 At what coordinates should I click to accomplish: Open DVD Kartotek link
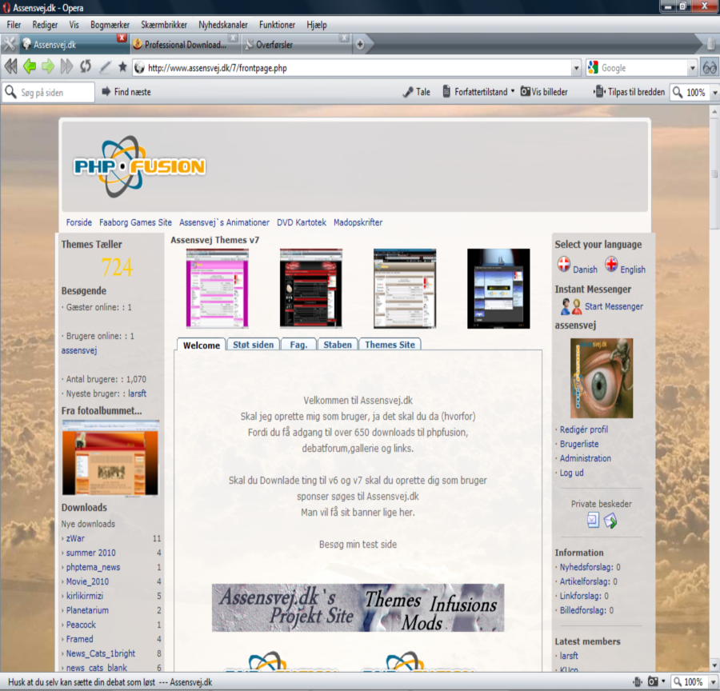pyautogui.click(x=302, y=222)
